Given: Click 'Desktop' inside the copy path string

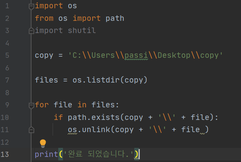Looking at the screenshot, I should (x=174, y=55).
